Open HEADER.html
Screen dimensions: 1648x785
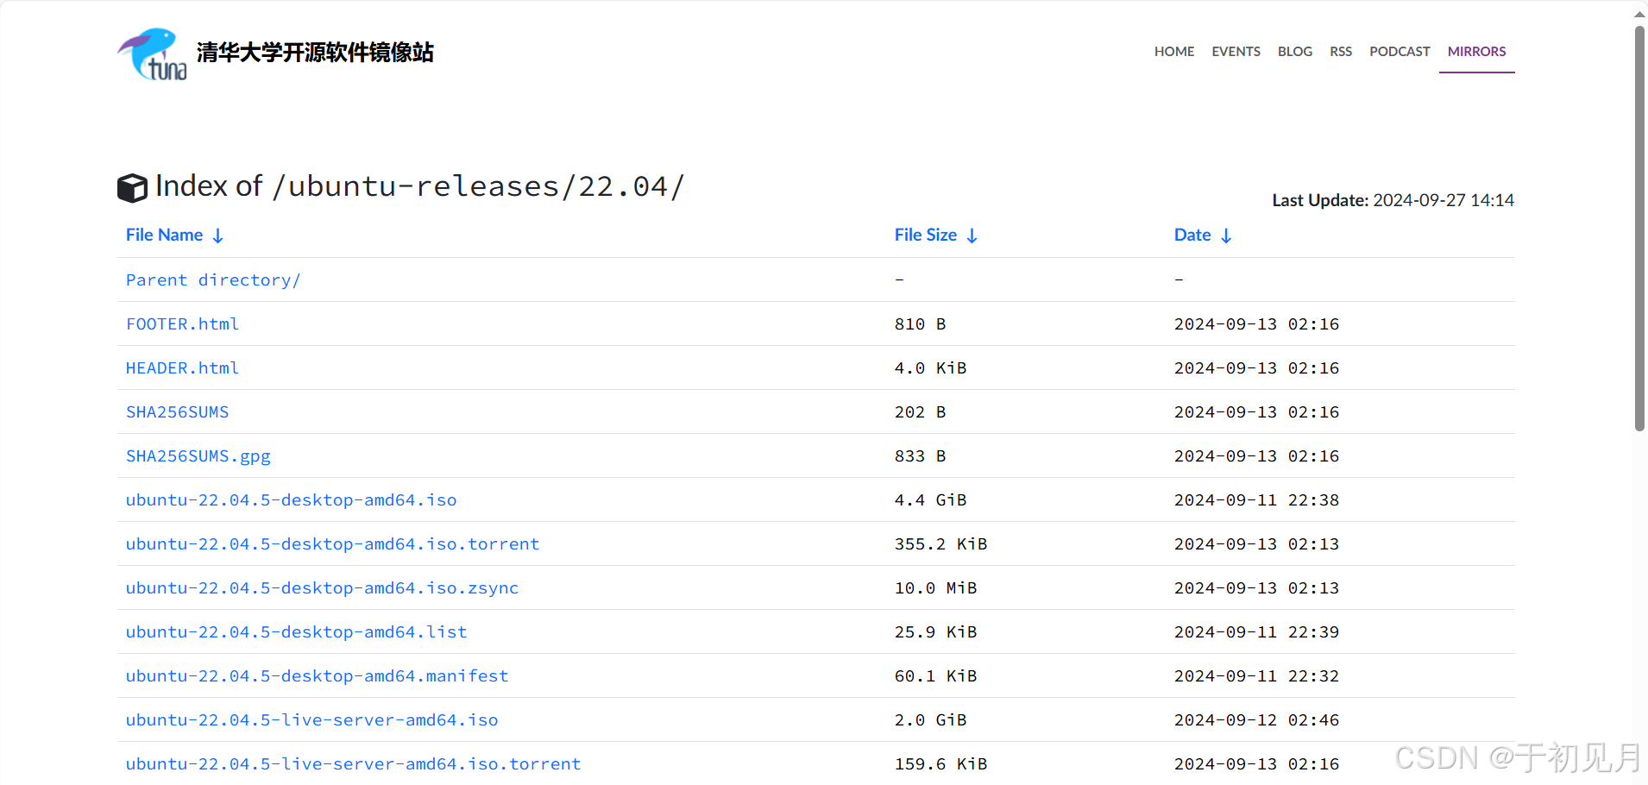click(182, 367)
